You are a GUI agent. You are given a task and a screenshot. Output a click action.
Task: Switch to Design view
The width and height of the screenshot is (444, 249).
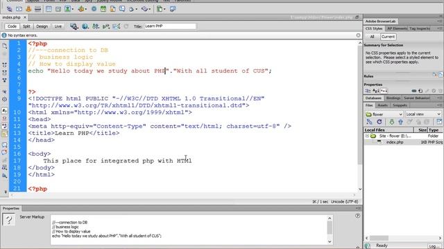click(x=42, y=26)
